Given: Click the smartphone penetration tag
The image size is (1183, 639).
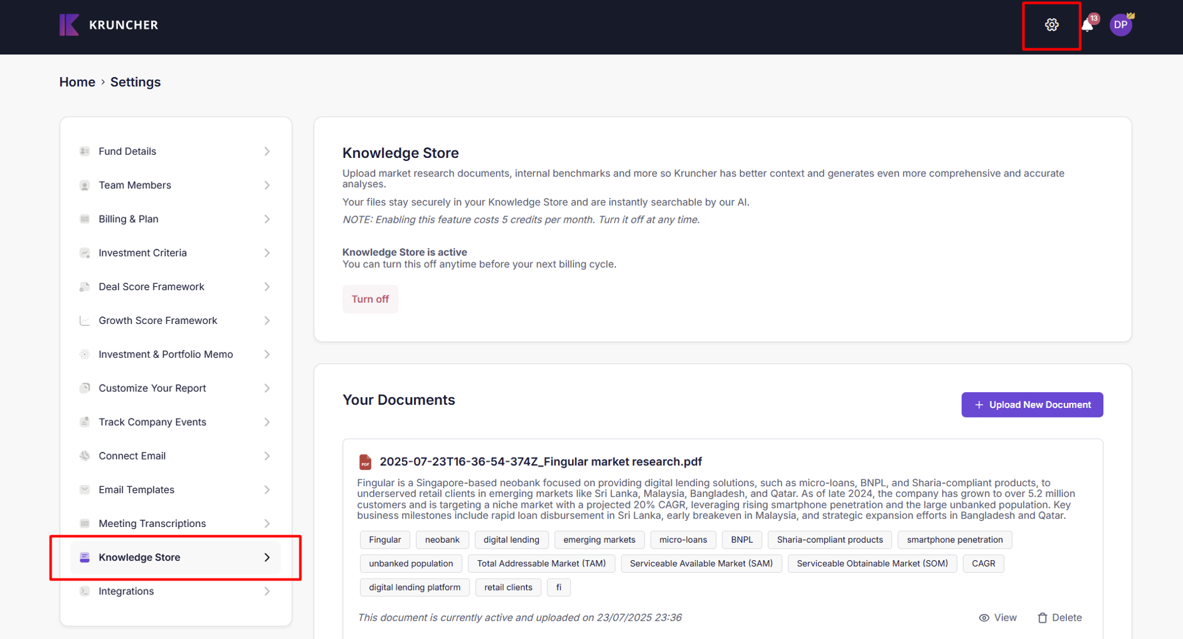Looking at the screenshot, I should pos(954,540).
